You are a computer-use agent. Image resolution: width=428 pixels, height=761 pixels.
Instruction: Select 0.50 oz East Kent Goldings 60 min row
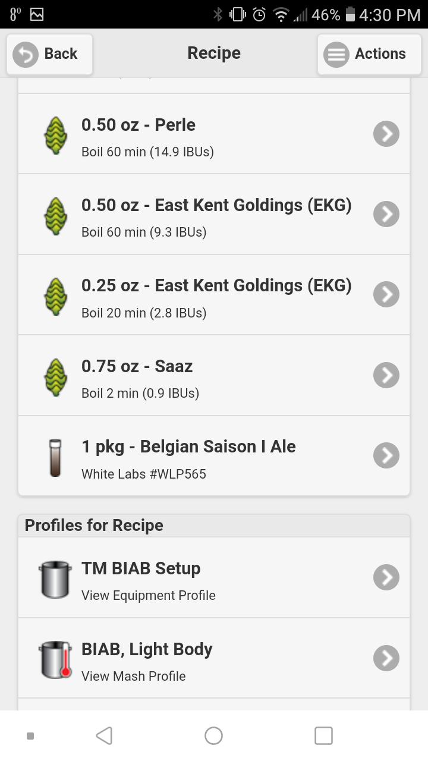(214, 214)
